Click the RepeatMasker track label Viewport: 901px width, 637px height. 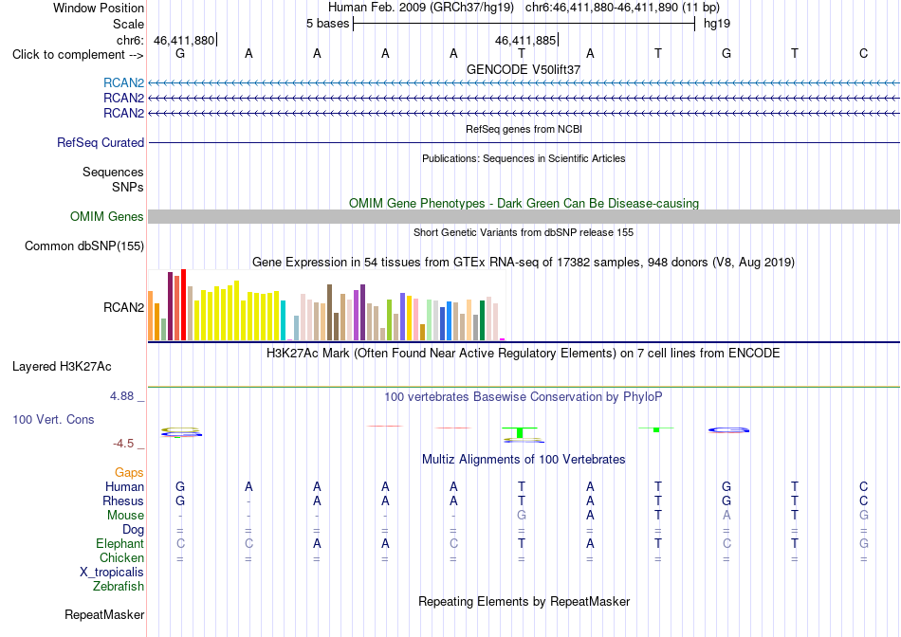(x=104, y=614)
